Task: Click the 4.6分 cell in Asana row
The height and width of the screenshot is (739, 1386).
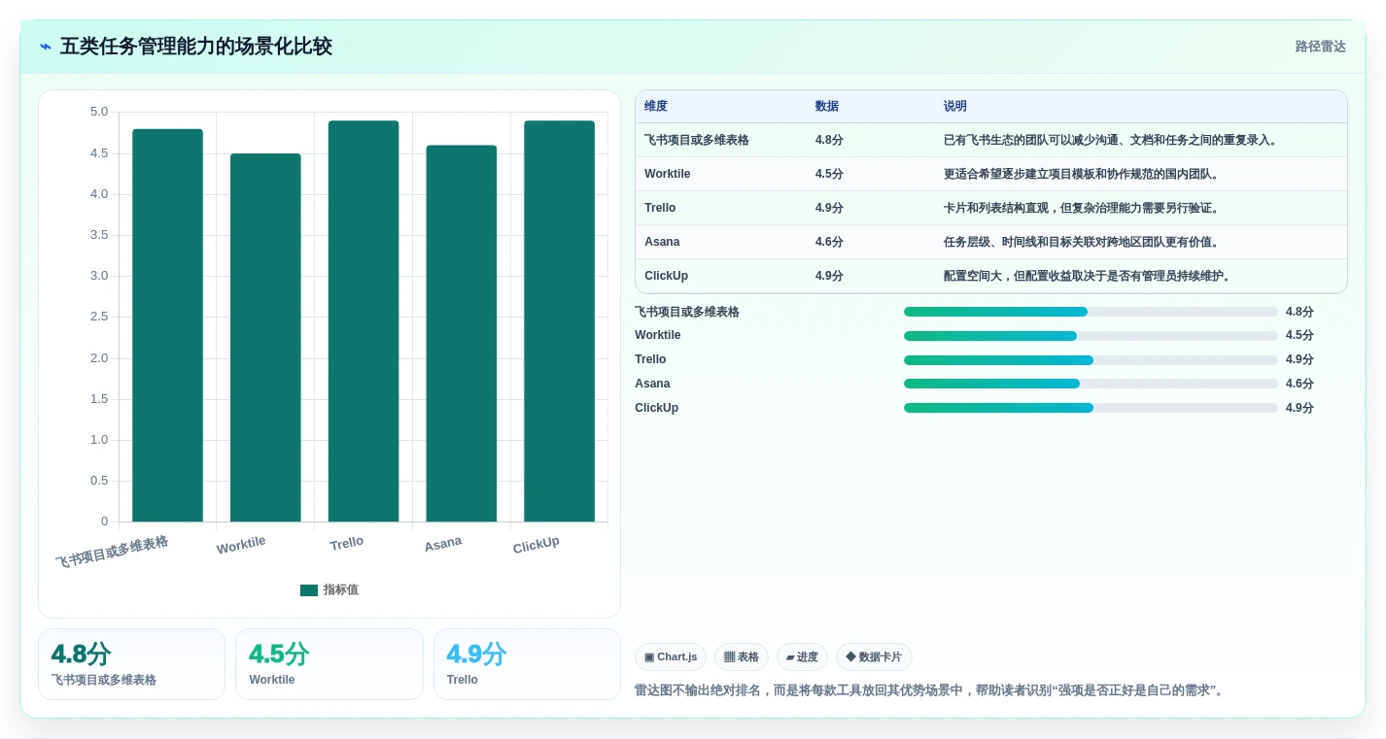Action: click(829, 242)
